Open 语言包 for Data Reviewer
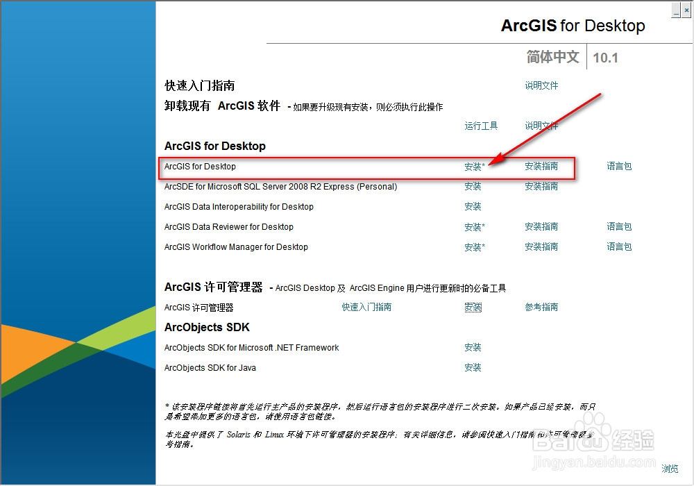The height and width of the screenshot is (486, 694). tap(619, 226)
